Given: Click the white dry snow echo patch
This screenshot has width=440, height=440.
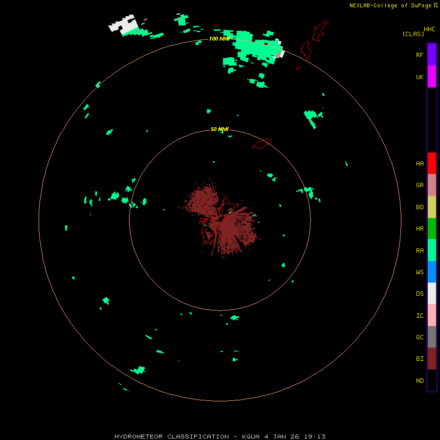Looking at the screenshot, I should pyautogui.click(x=124, y=25).
